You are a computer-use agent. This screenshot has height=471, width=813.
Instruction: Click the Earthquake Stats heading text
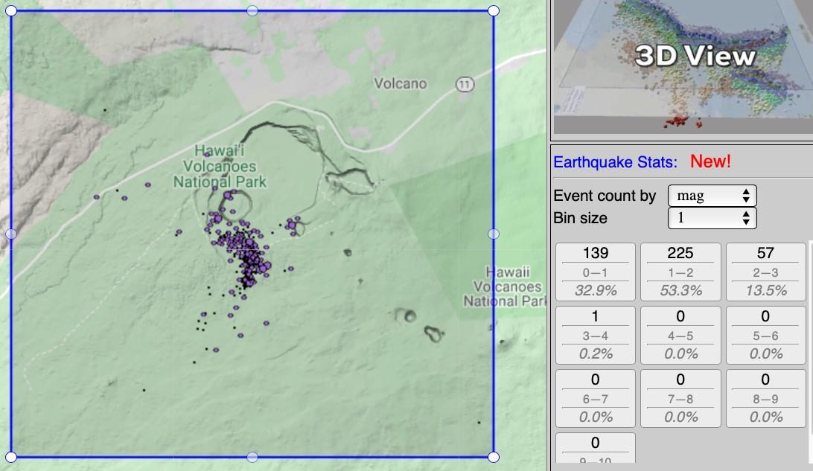pyautogui.click(x=615, y=161)
